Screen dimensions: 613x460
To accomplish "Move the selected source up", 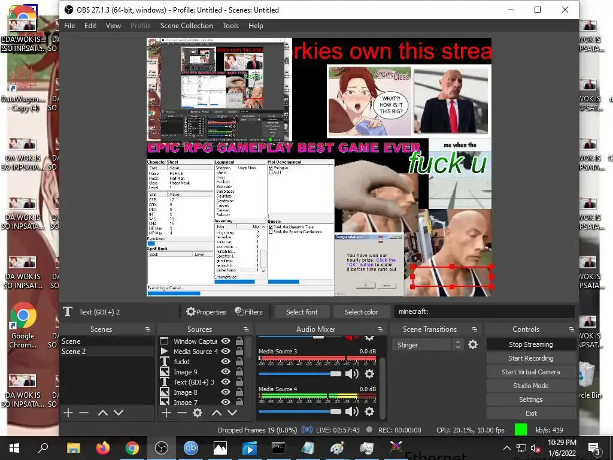I will point(217,413).
